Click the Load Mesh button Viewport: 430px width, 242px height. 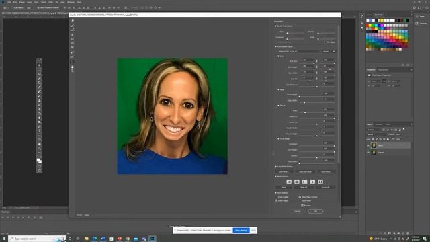(284, 172)
